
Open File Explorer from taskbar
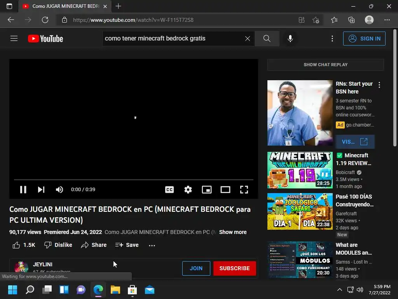coord(115,290)
